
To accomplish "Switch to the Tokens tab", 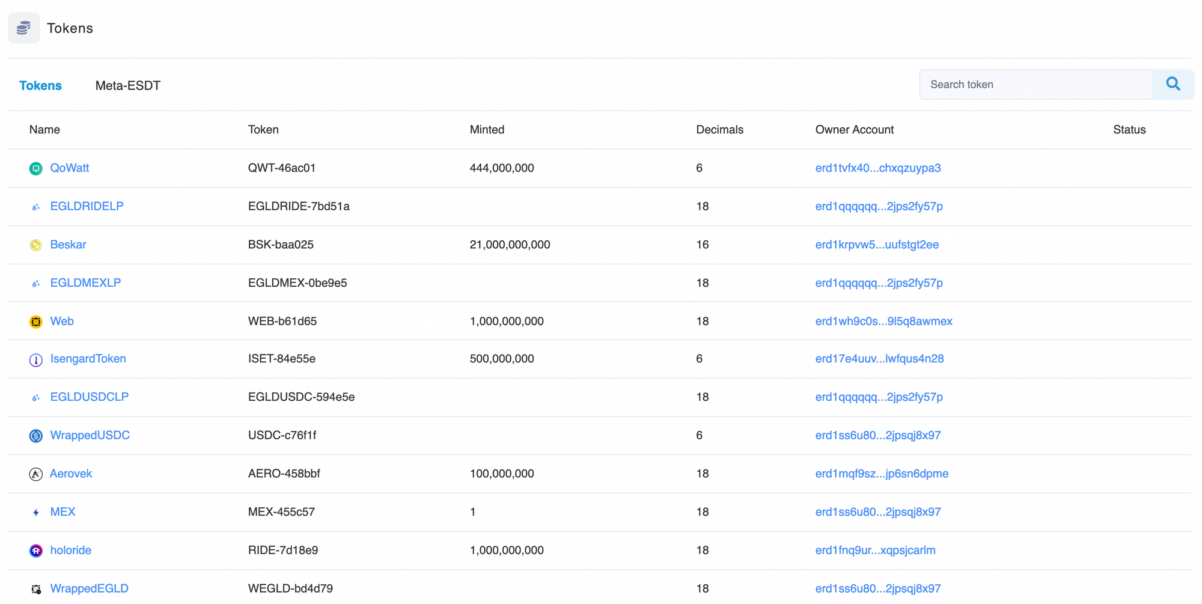I will (40, 85).
